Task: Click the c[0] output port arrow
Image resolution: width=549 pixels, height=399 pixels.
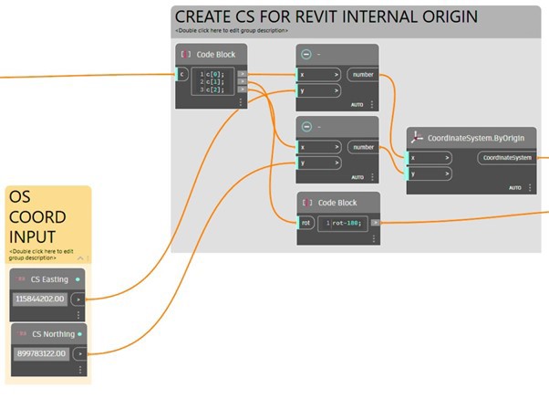Action: (242, 74)
